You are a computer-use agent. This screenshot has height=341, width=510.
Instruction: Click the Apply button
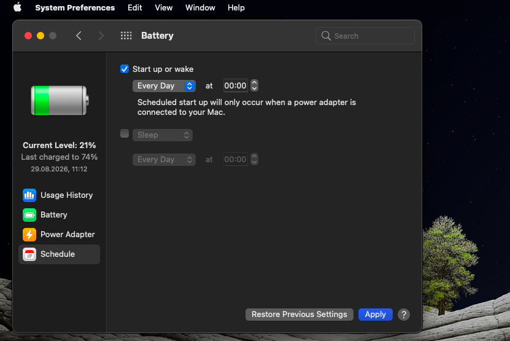pyautogui.click(x=376, y=315)
